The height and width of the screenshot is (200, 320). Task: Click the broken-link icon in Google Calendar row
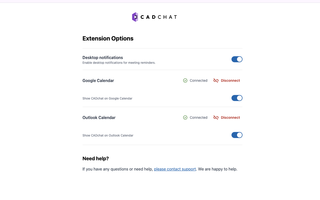click(216, 80)
